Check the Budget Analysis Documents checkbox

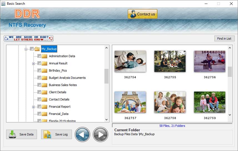[39, 77]
